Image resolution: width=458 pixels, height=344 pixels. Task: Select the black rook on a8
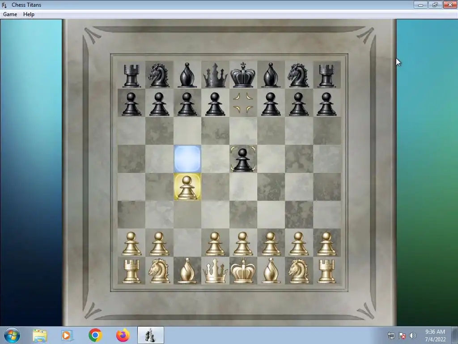click(x=131, y=76)
